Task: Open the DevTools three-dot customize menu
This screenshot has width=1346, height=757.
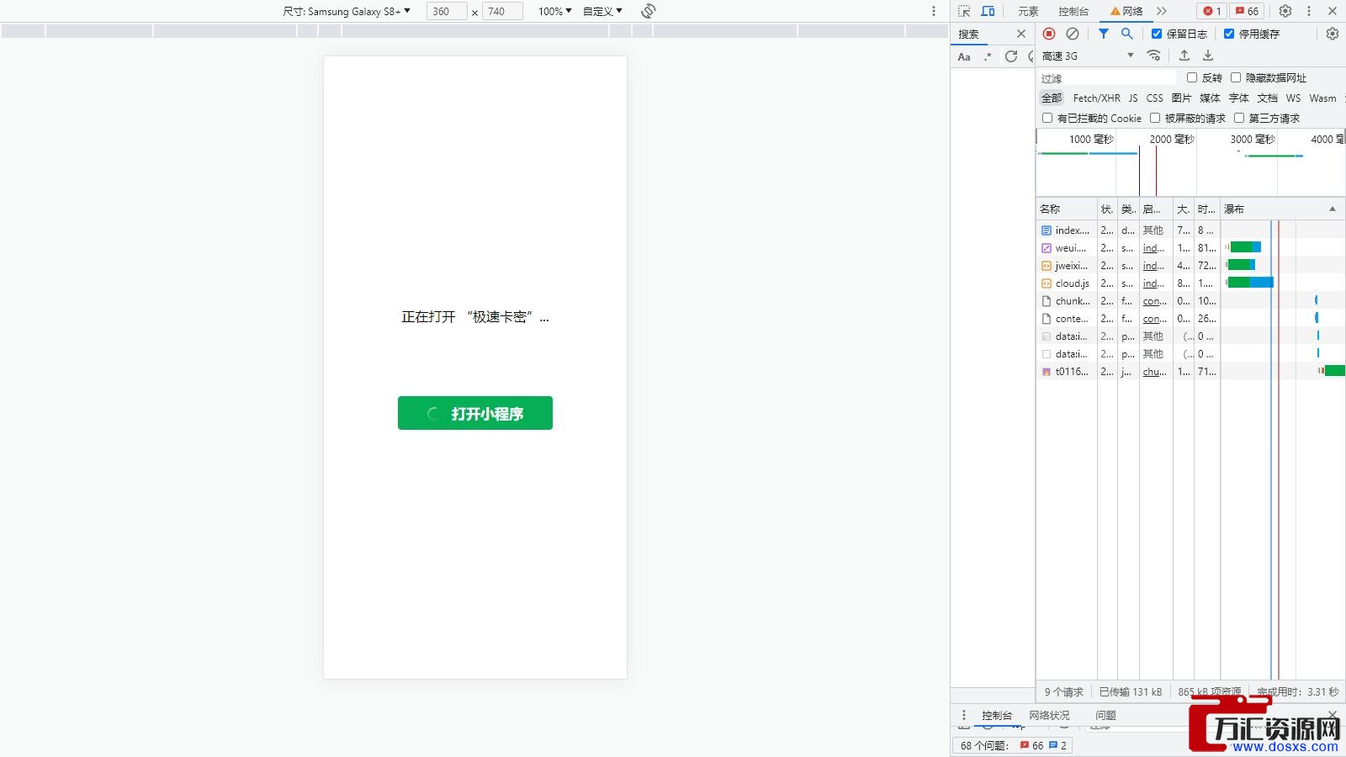Action: pos(1308,11)
